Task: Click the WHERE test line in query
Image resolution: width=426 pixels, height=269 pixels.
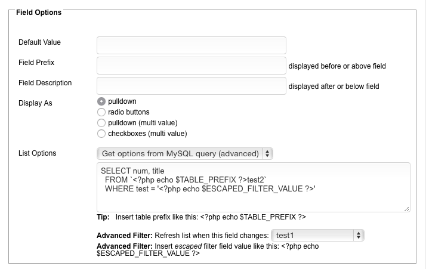Action: click(x=209, y=188)
